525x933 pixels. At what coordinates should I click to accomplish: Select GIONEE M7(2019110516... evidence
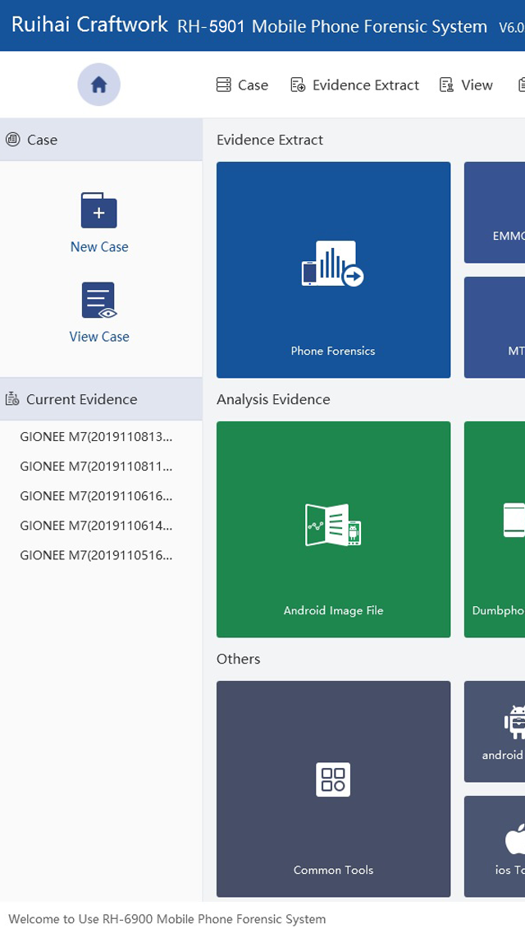point(97,555)
